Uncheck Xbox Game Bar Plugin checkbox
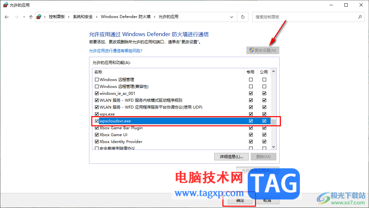Image resolution: width=369 pixels, height=208 pixels. pyautogui.click(x=97, y=128)
